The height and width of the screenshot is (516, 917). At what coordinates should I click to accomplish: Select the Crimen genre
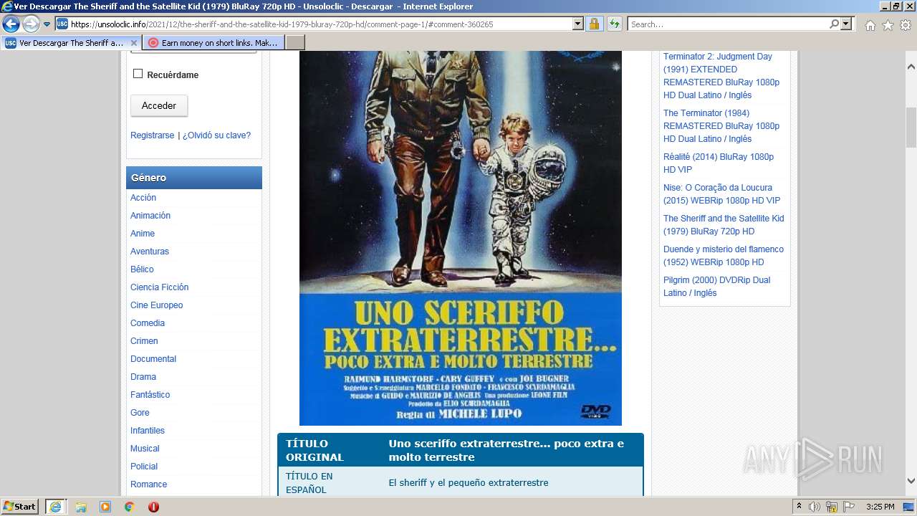(144, 341)
